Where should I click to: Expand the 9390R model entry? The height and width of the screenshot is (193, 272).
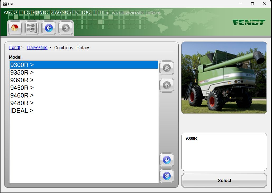pos(84,80)
